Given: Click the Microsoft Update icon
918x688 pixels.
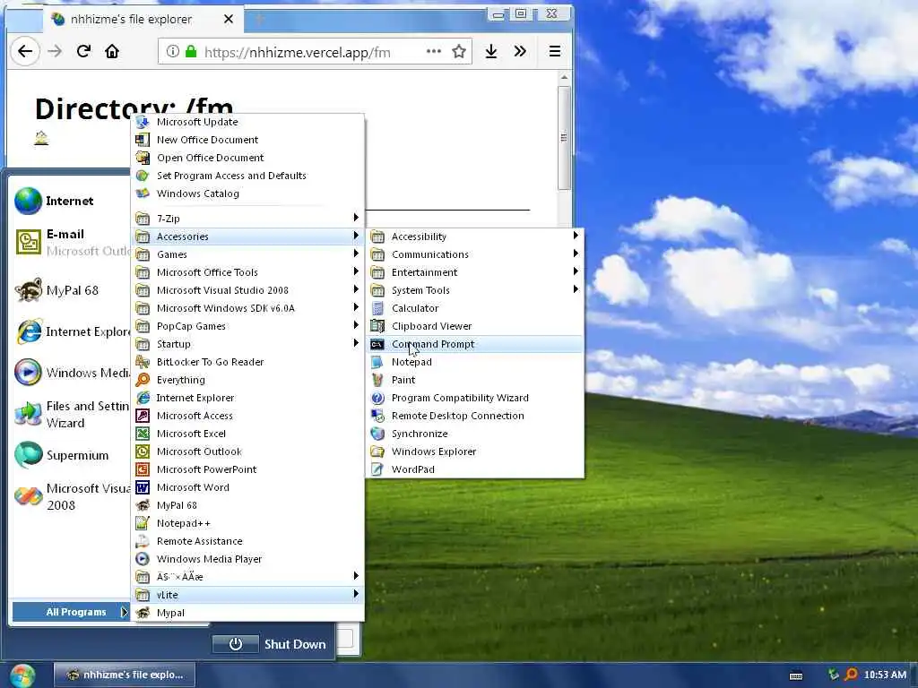Looking at the screenshot, I should point(143,122).
